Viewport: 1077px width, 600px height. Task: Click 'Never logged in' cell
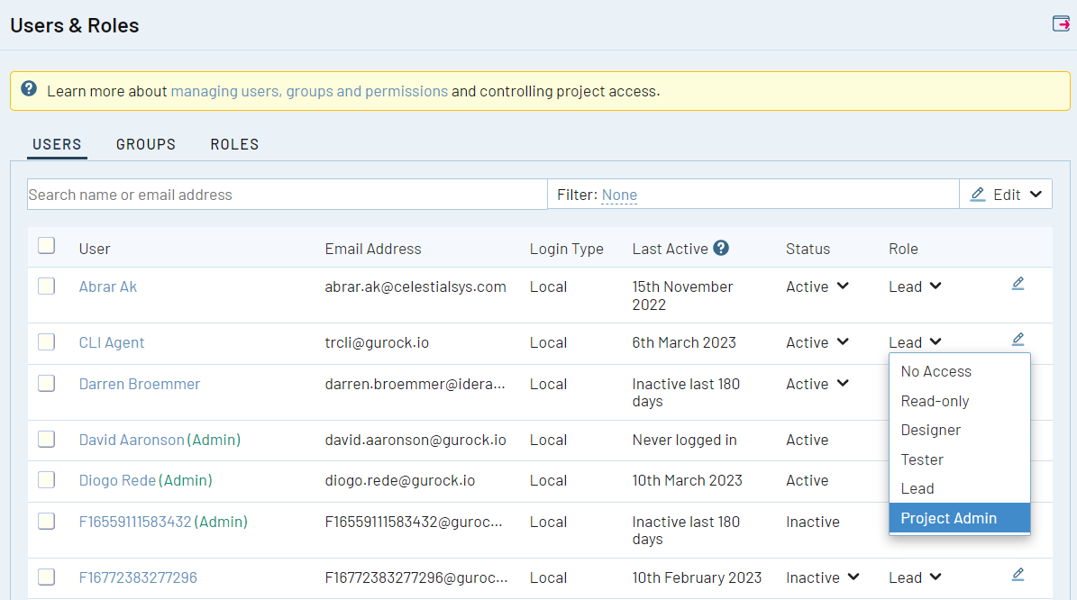pyautogui.click(x=684, y=440)
